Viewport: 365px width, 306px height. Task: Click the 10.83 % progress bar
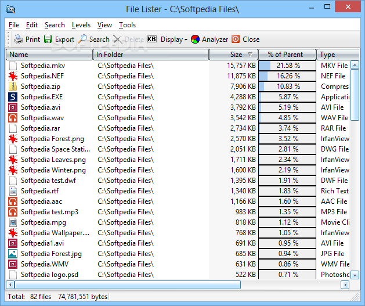pyautogui.click(x=287, y=87)
